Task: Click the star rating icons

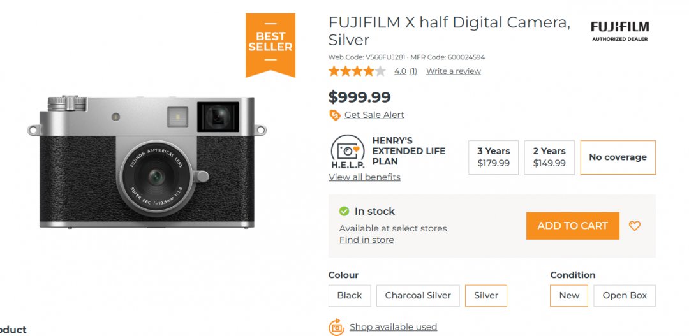Action: point(357,71)
